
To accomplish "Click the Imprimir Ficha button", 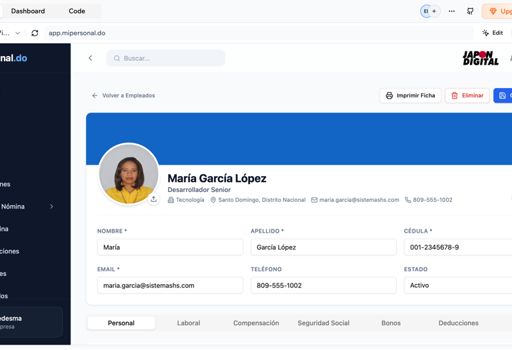I will tap(410, 95).
